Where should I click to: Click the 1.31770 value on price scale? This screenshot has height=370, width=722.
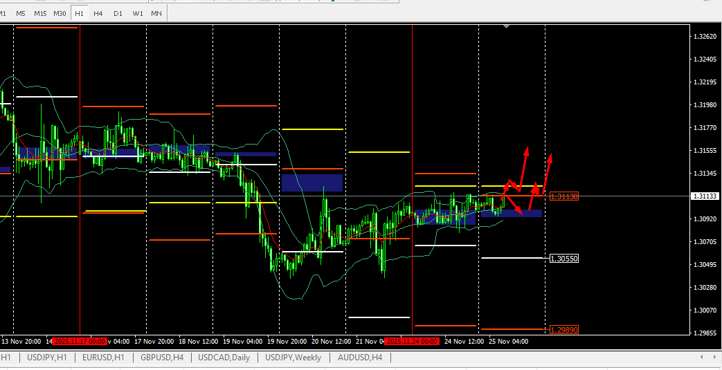tap(705, 127)
